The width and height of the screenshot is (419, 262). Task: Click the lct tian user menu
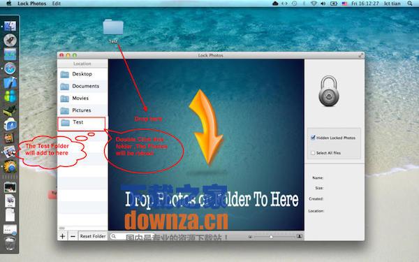pos(392,3)
